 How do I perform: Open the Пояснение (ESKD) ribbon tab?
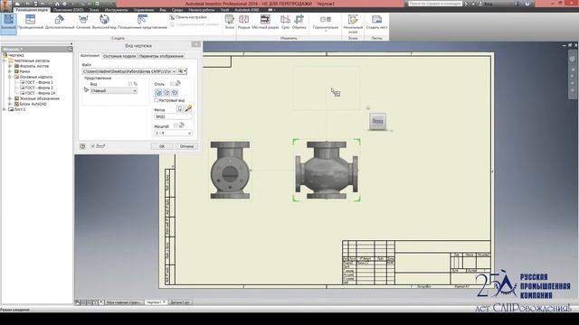(x=69, y=10)
